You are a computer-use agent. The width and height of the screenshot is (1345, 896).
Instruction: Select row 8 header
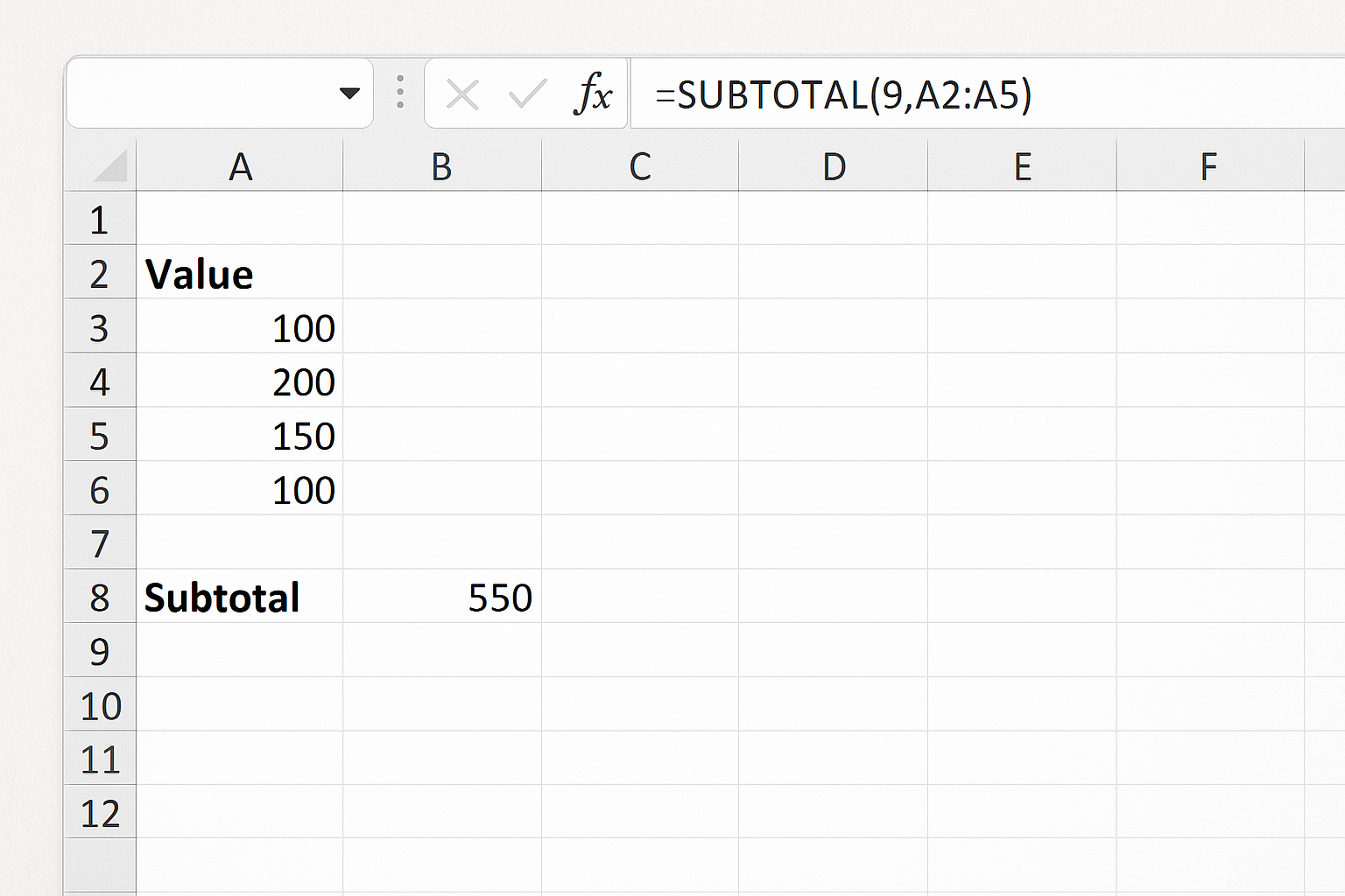coord(100,598)
